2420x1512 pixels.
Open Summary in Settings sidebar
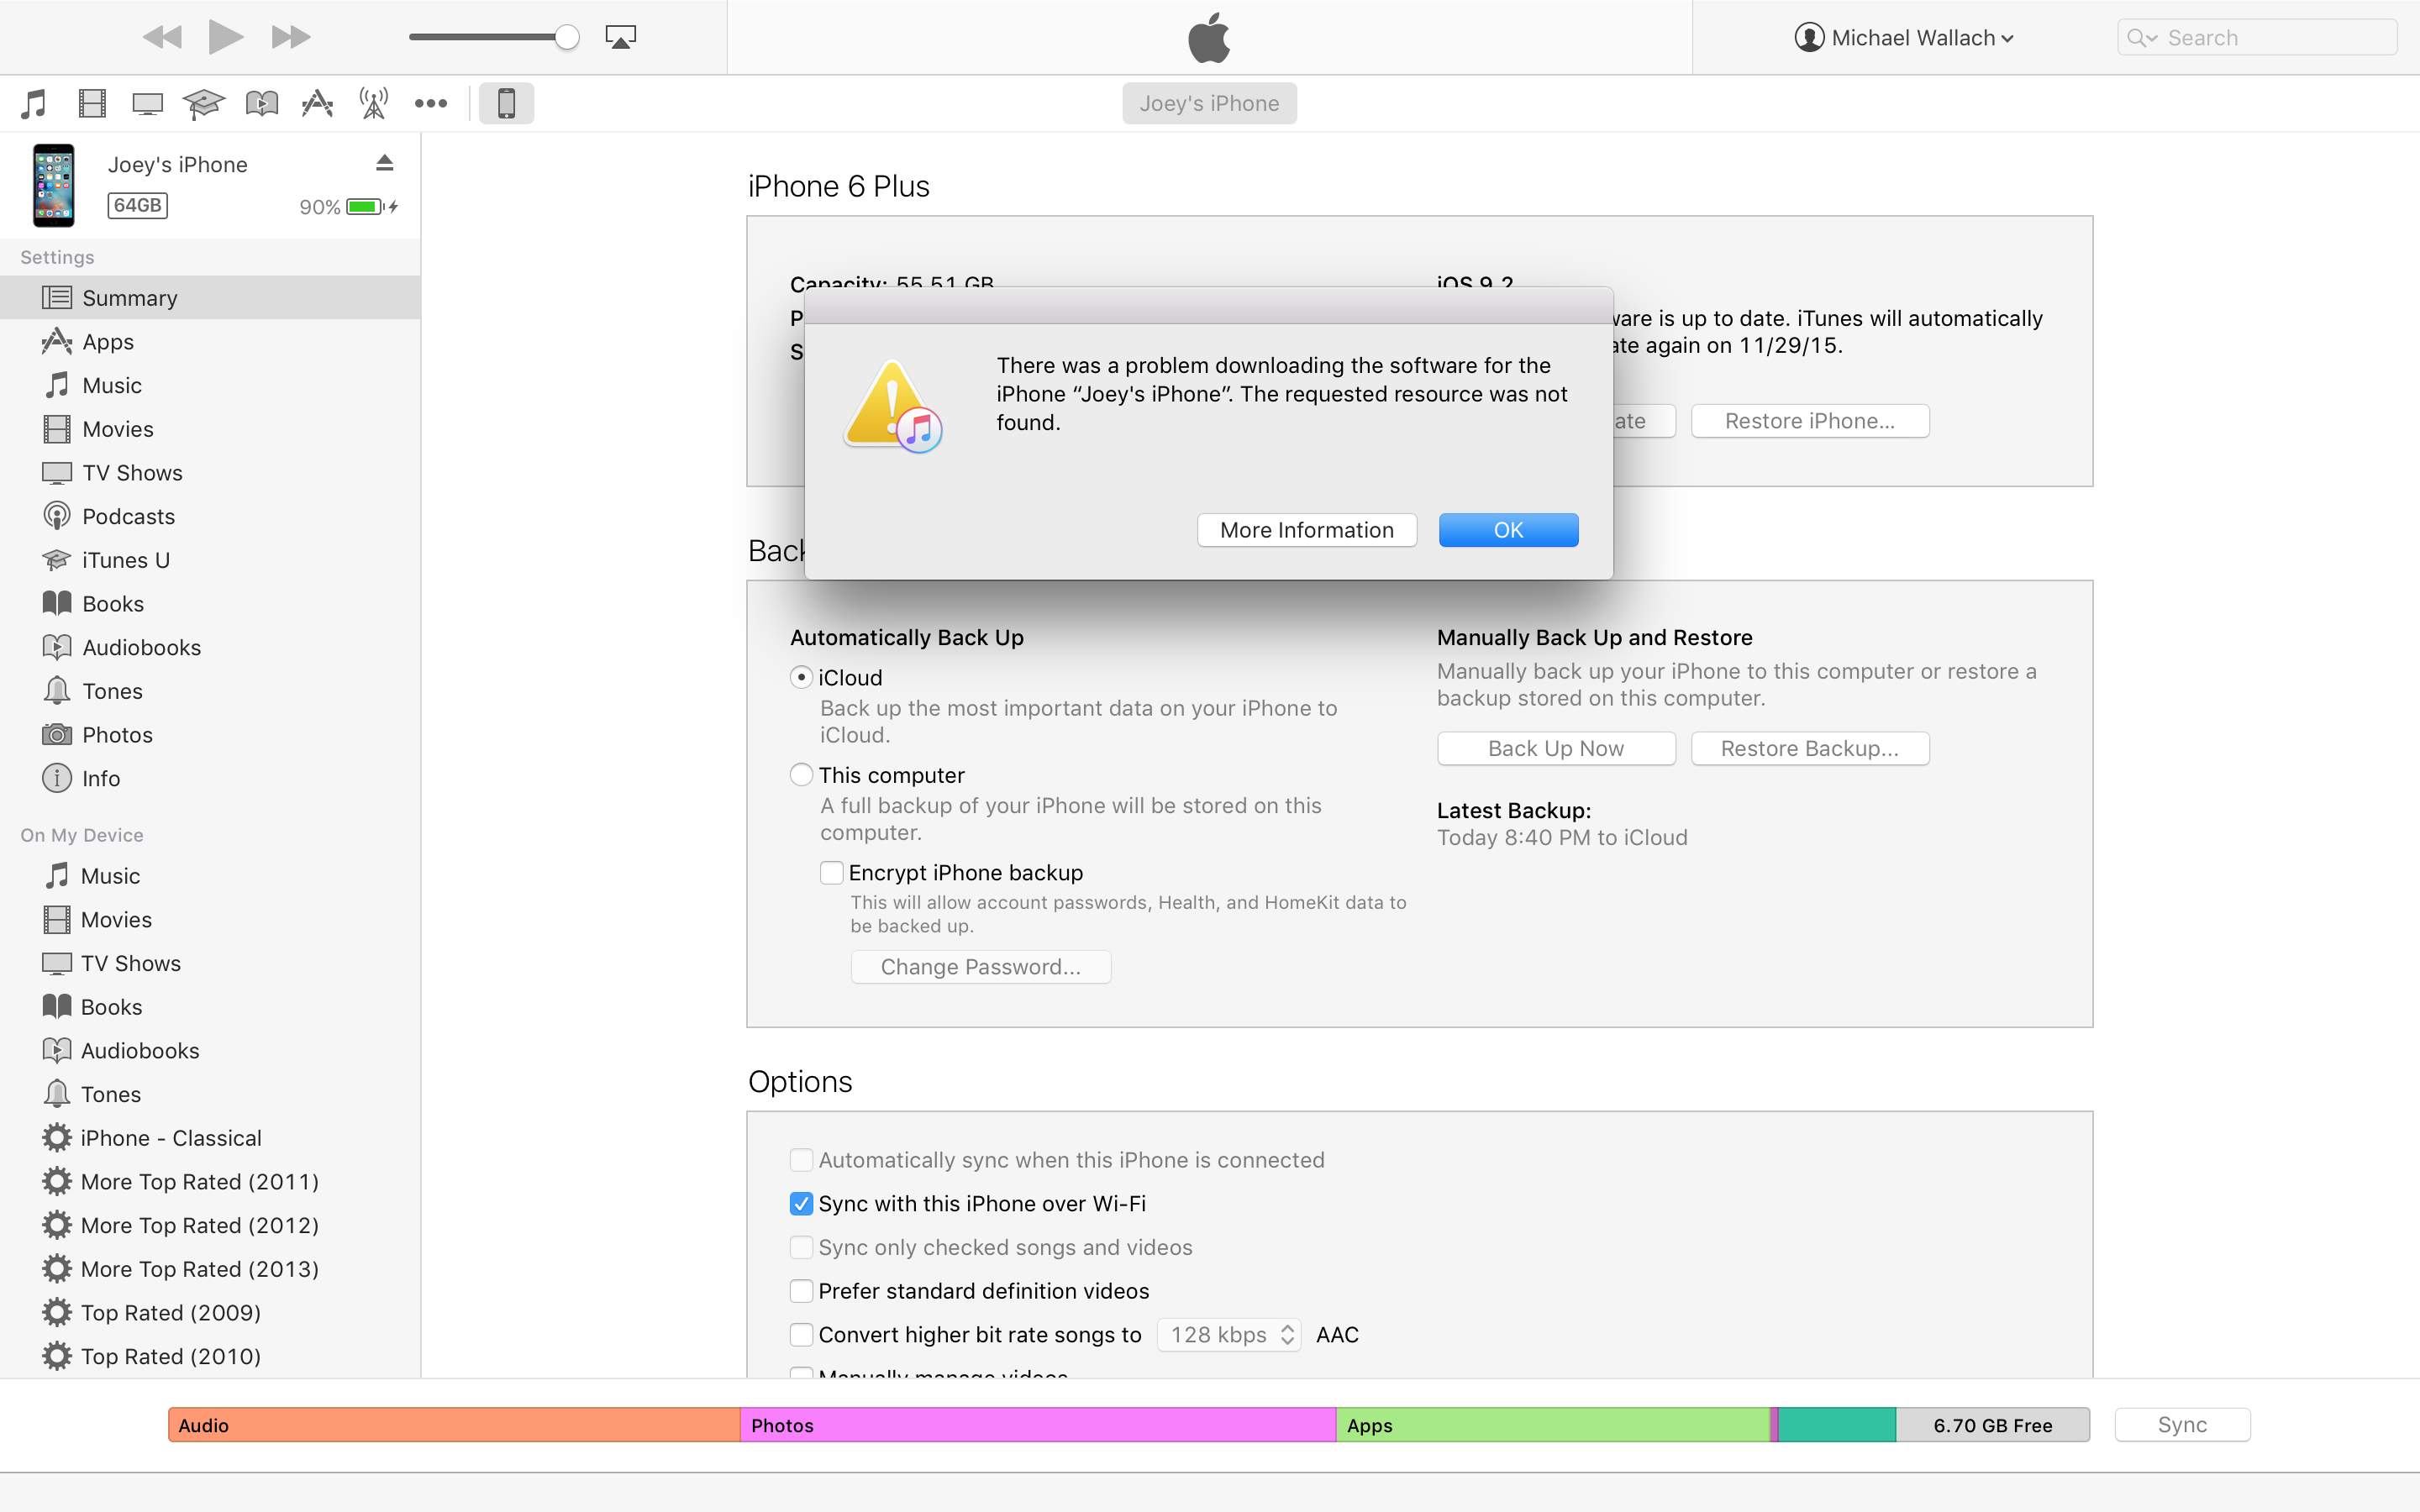click(x=210, y=298)
